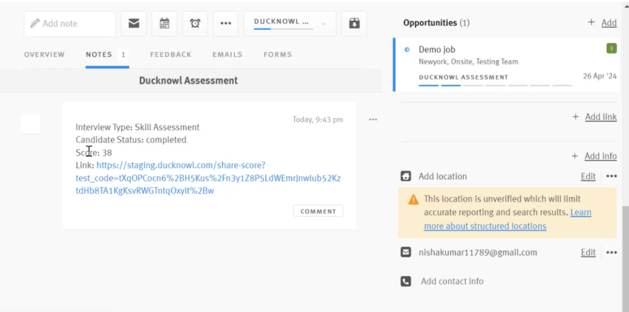Click the email envelope icon in toolbar
Screen dimensions: 629x312
point(134,24)
